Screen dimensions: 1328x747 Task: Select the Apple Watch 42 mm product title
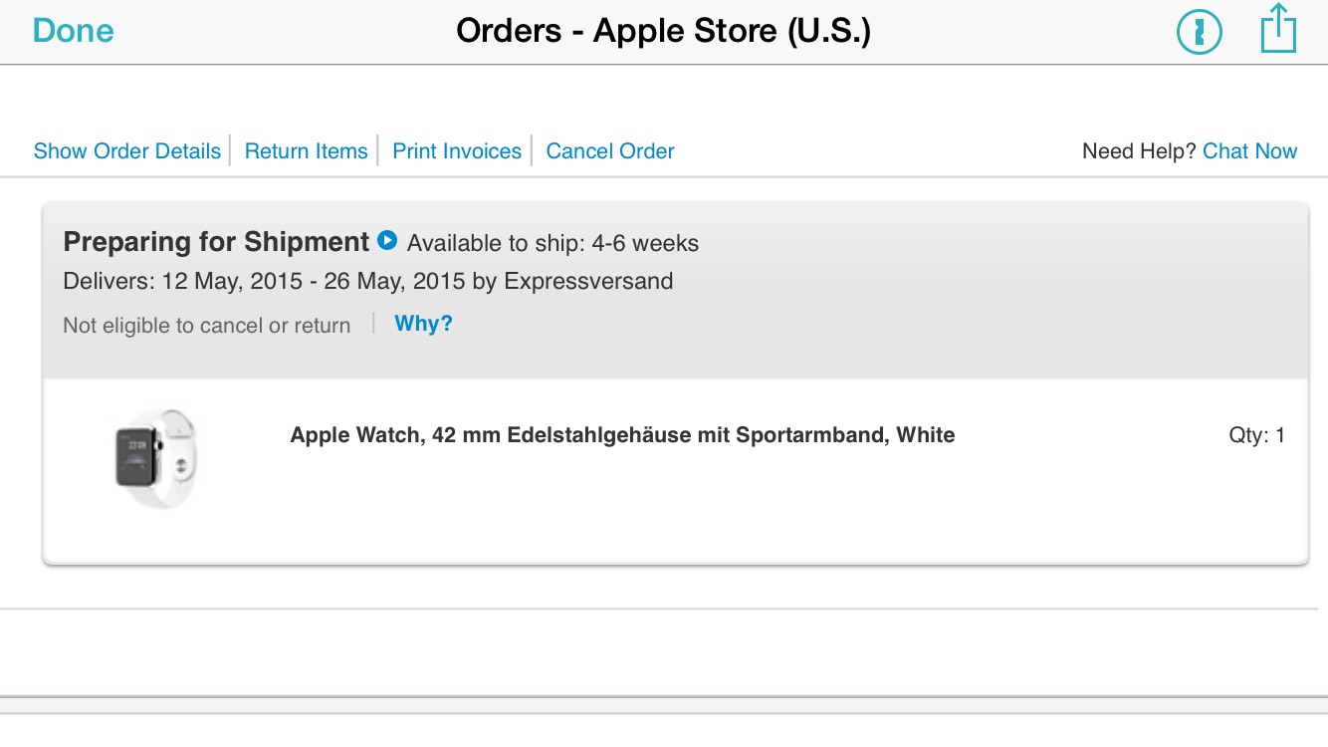[x=622, y=435]
